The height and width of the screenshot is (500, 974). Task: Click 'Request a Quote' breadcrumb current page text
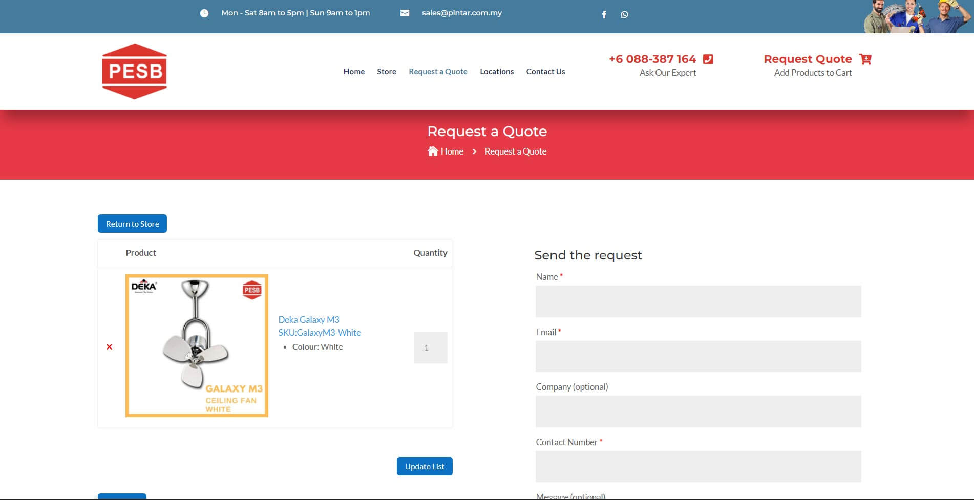point(516,151)
